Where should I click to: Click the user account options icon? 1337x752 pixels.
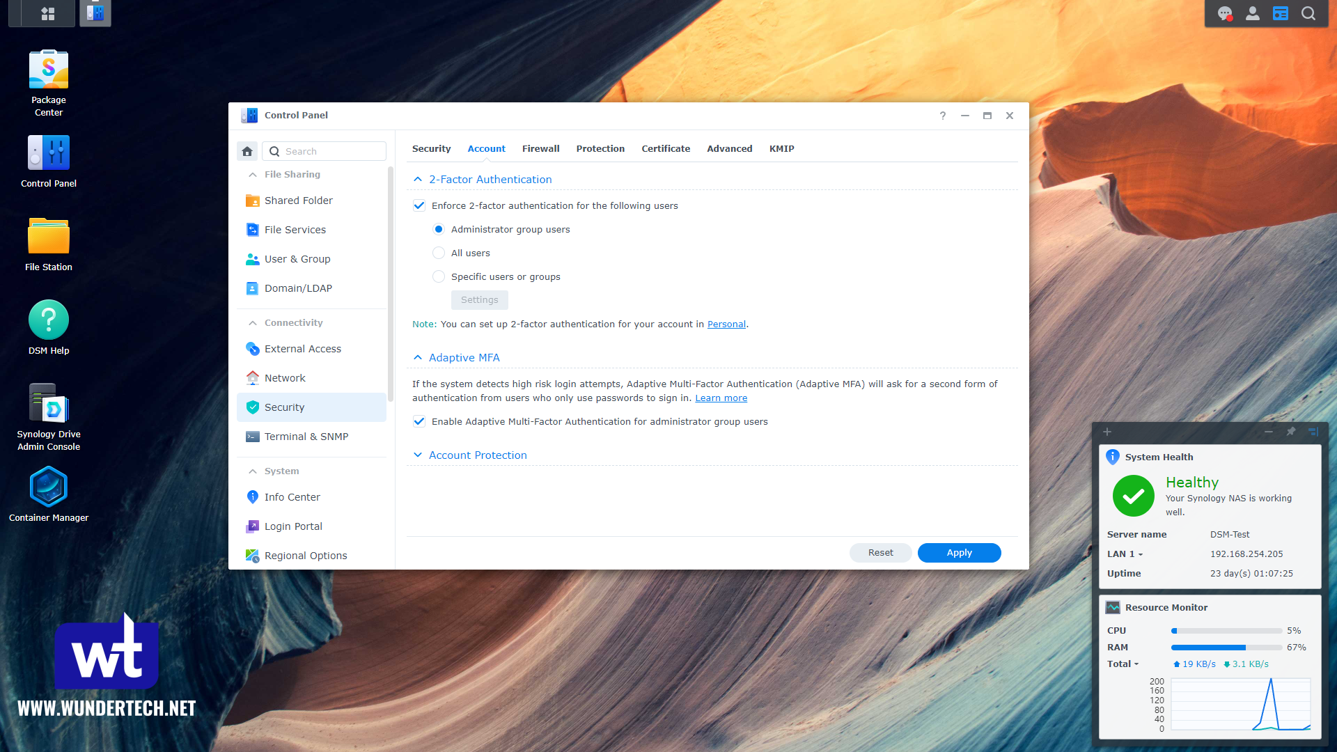pyautogui.click(x=1253, y=13)
